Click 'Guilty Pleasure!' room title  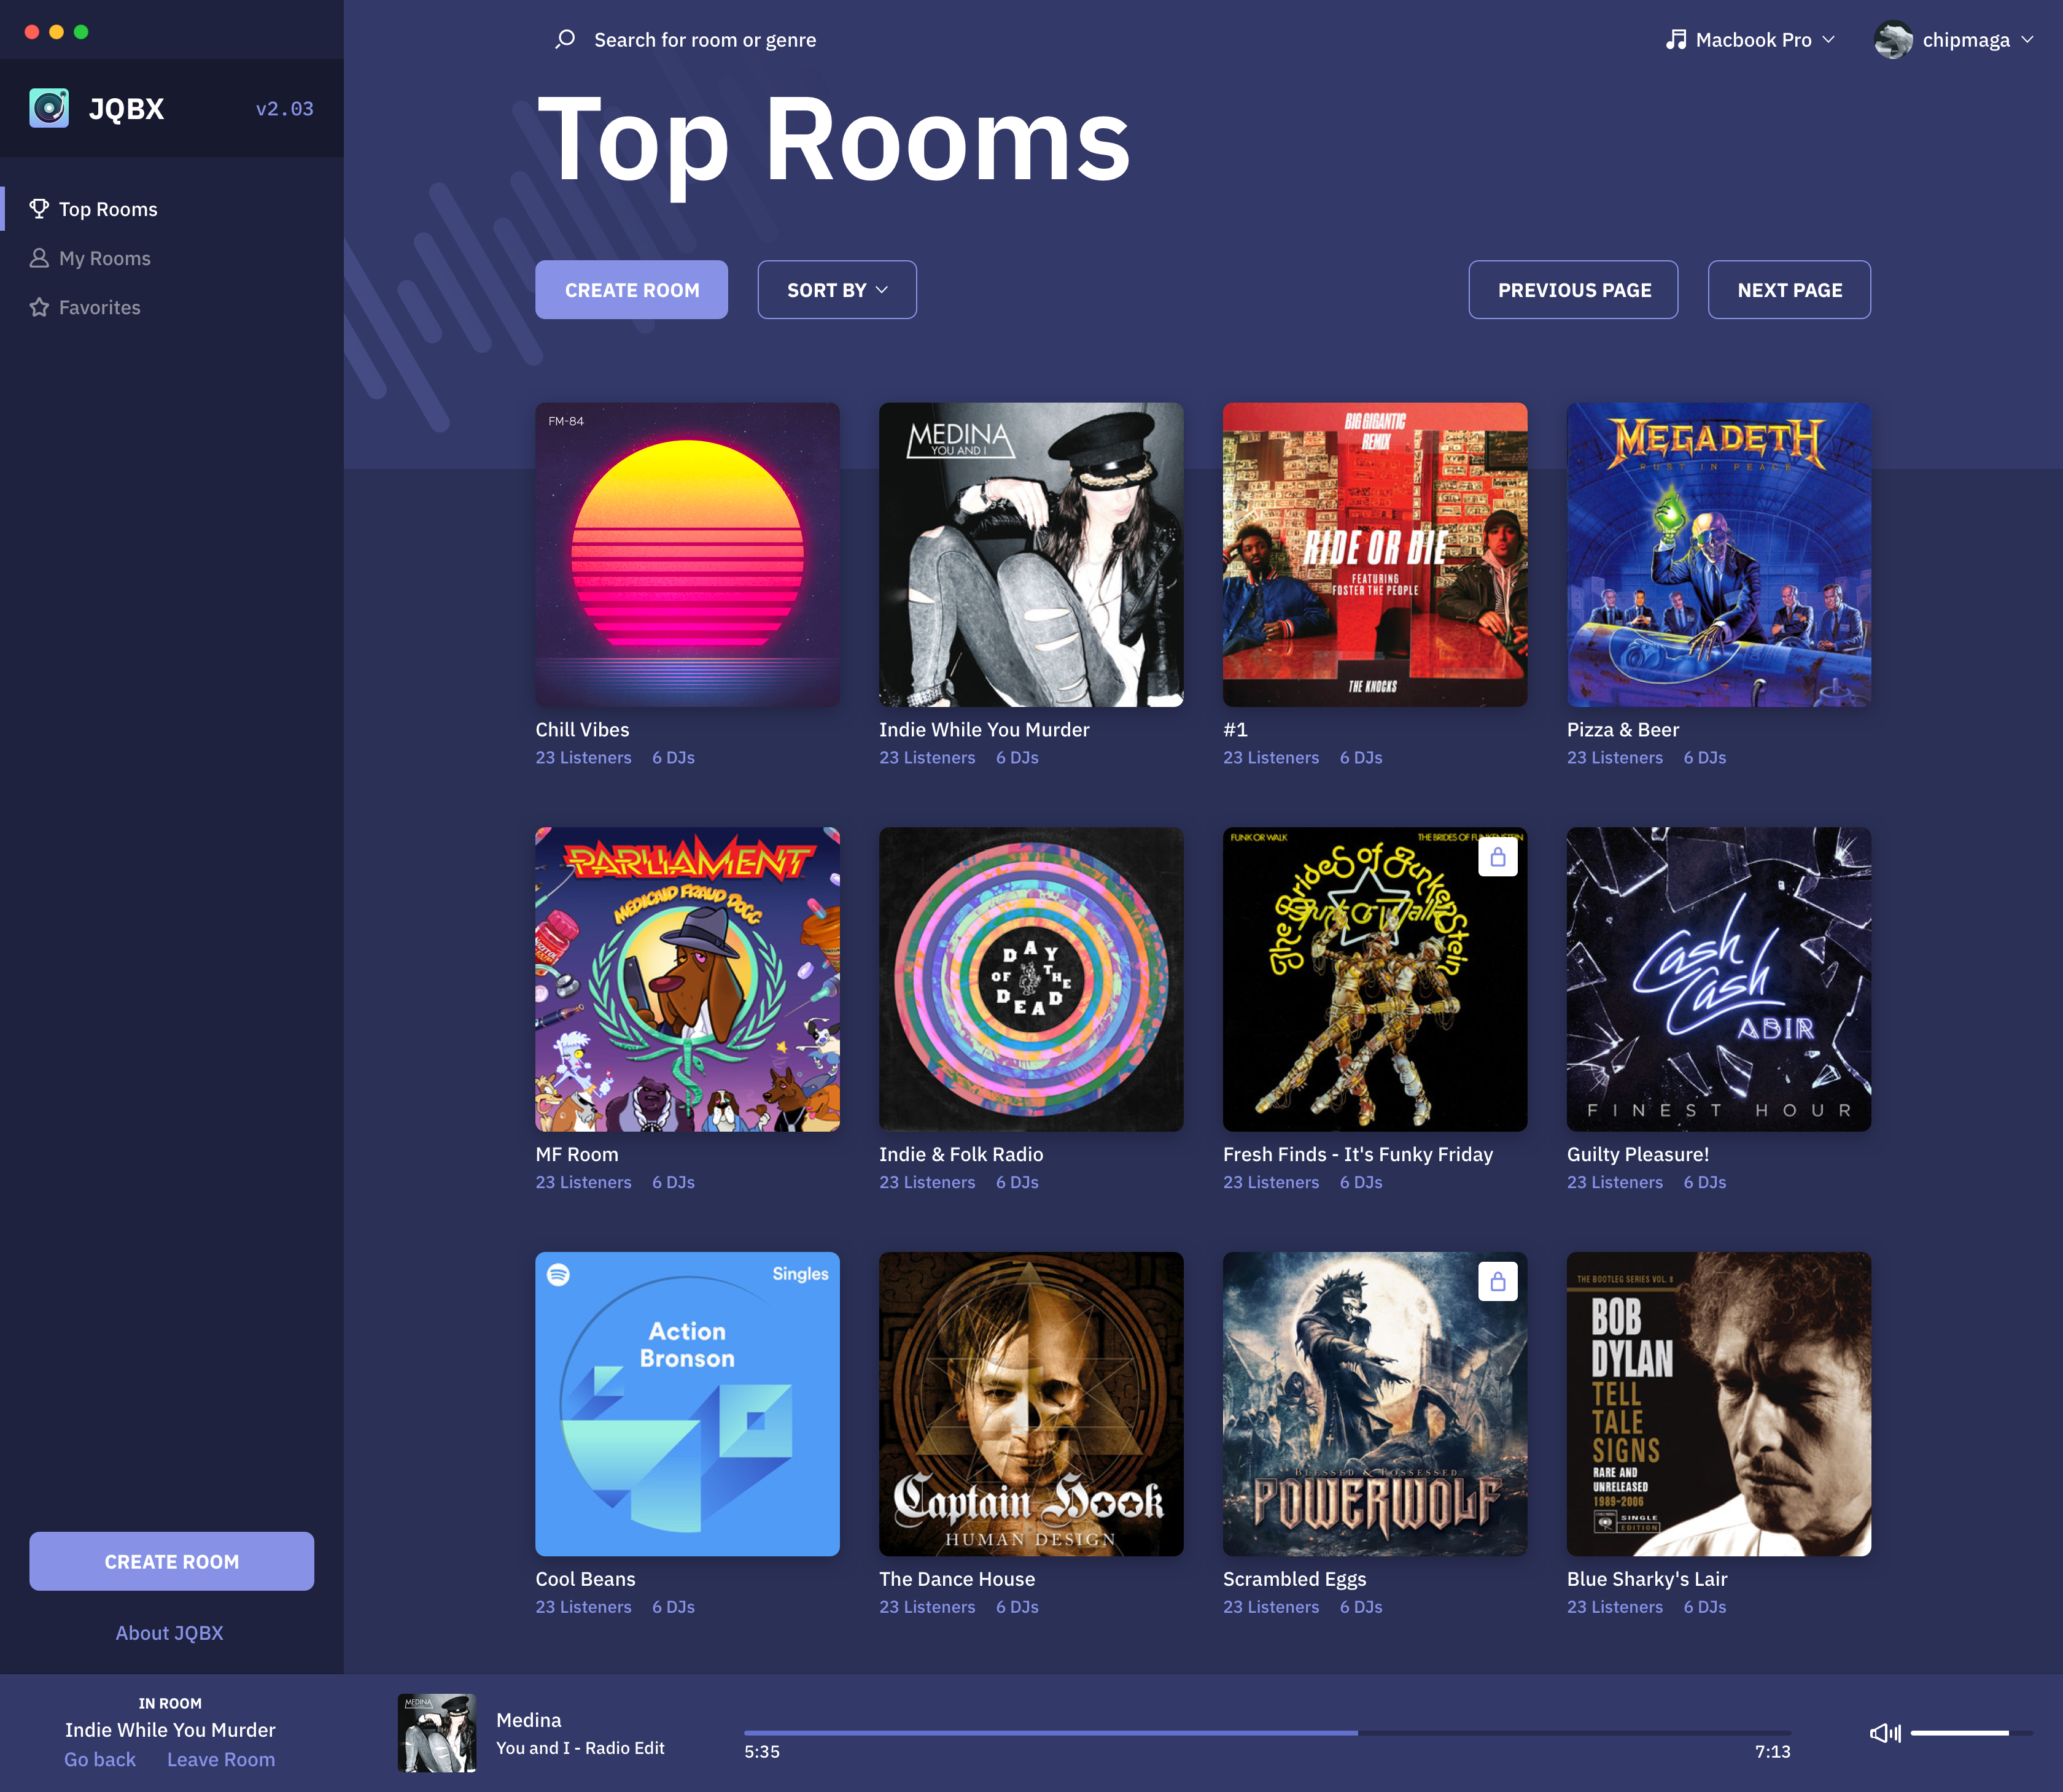(1638, 1154)
